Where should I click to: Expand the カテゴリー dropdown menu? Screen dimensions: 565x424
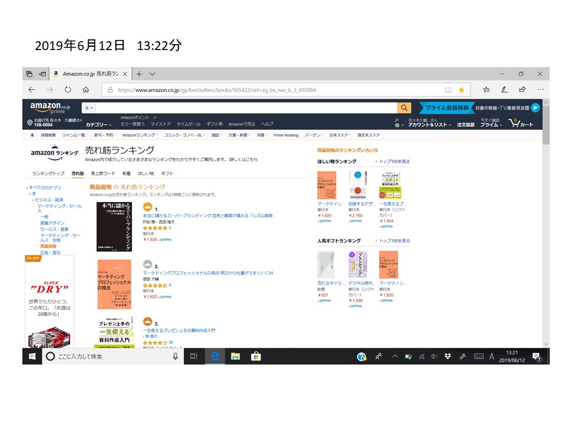tap(98, 124)
